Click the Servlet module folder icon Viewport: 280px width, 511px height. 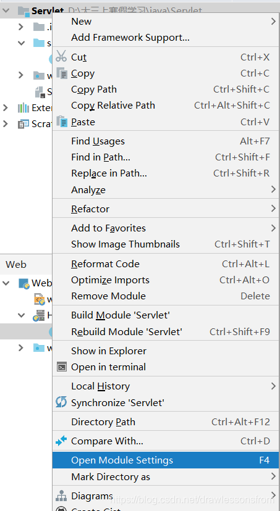(x=24, y=10)
